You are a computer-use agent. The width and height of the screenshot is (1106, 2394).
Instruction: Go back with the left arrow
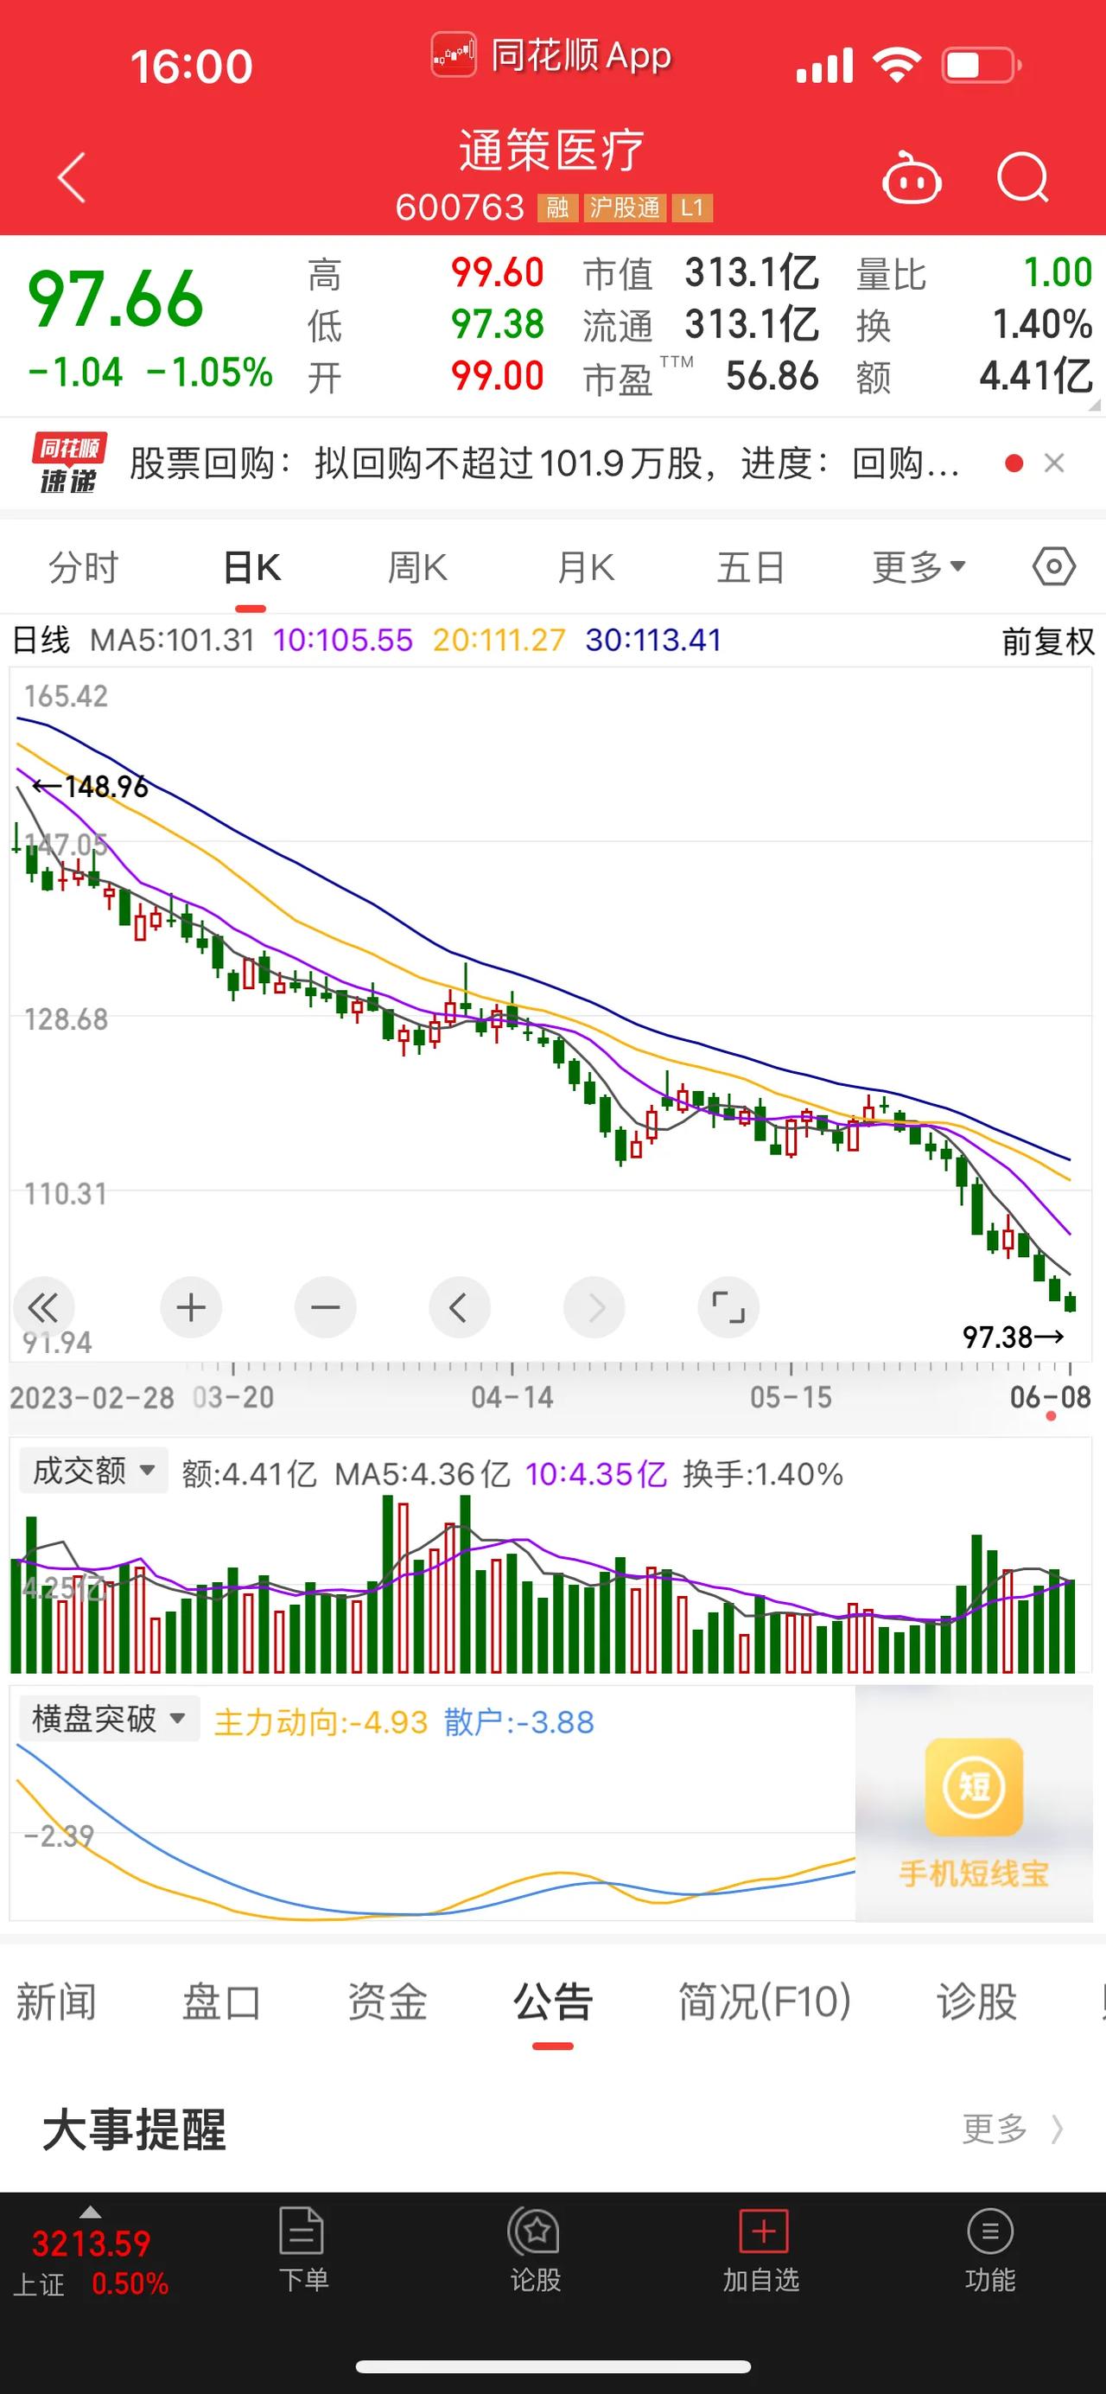[72, 176]
